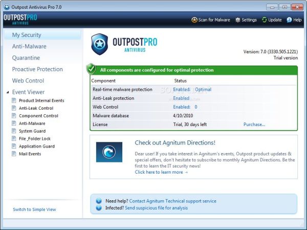Click the Help question mark icon
Screen dimensions: 307x230
click(289, 20)
